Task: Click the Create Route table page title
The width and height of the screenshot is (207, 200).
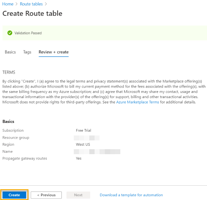Action: (32, 13)
